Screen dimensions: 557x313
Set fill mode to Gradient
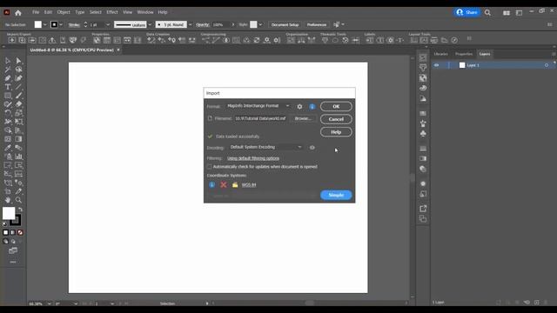point(13,232)
